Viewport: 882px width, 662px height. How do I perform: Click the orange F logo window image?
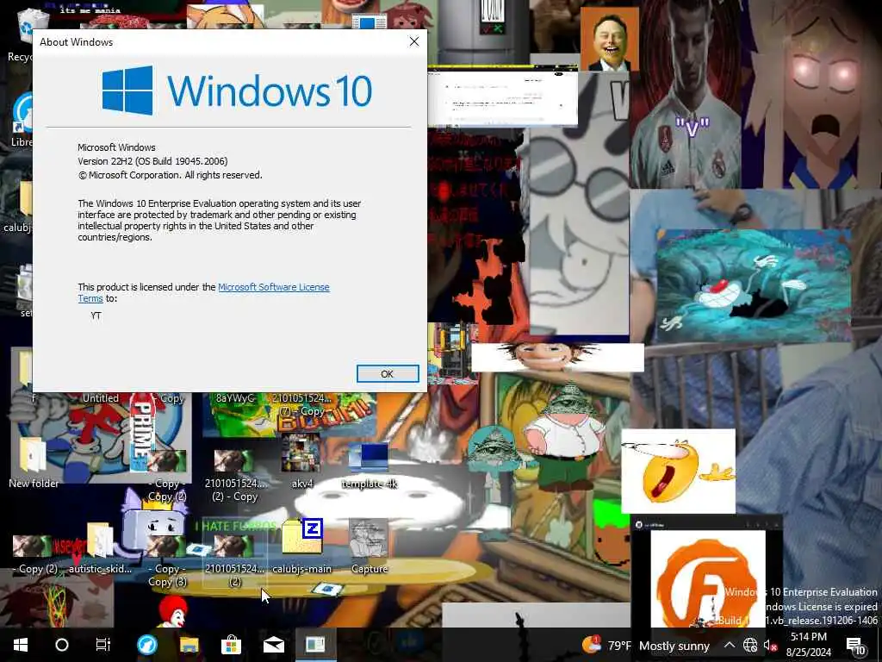(708, 580)
